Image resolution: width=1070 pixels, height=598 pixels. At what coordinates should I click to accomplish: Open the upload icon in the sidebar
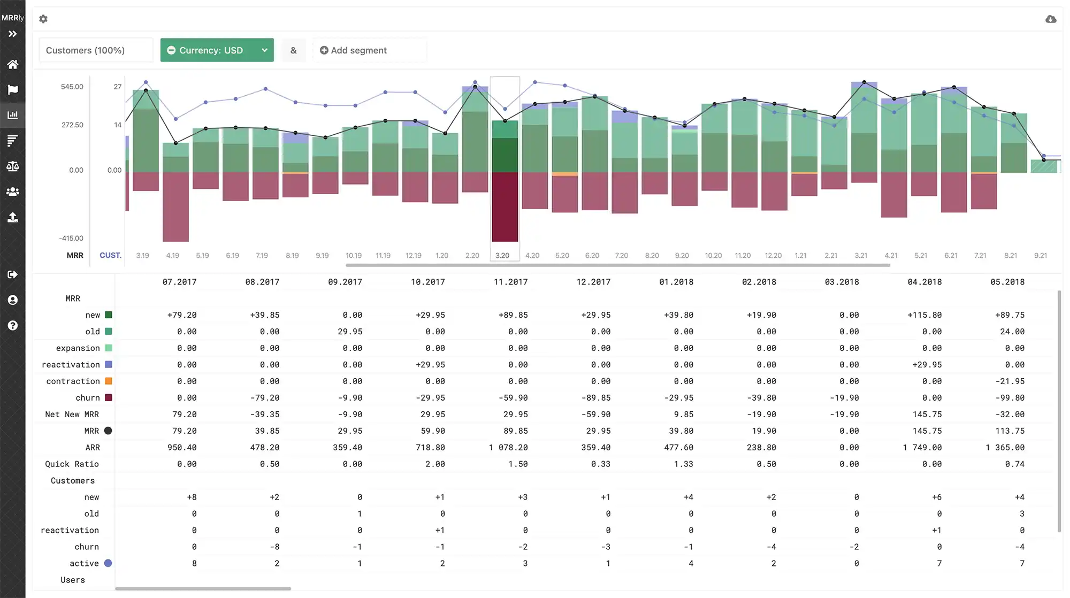[12, 217]
